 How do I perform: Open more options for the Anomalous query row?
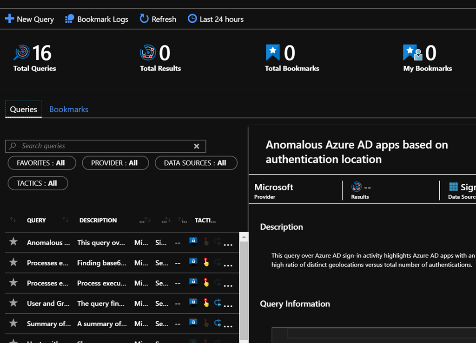228,244
